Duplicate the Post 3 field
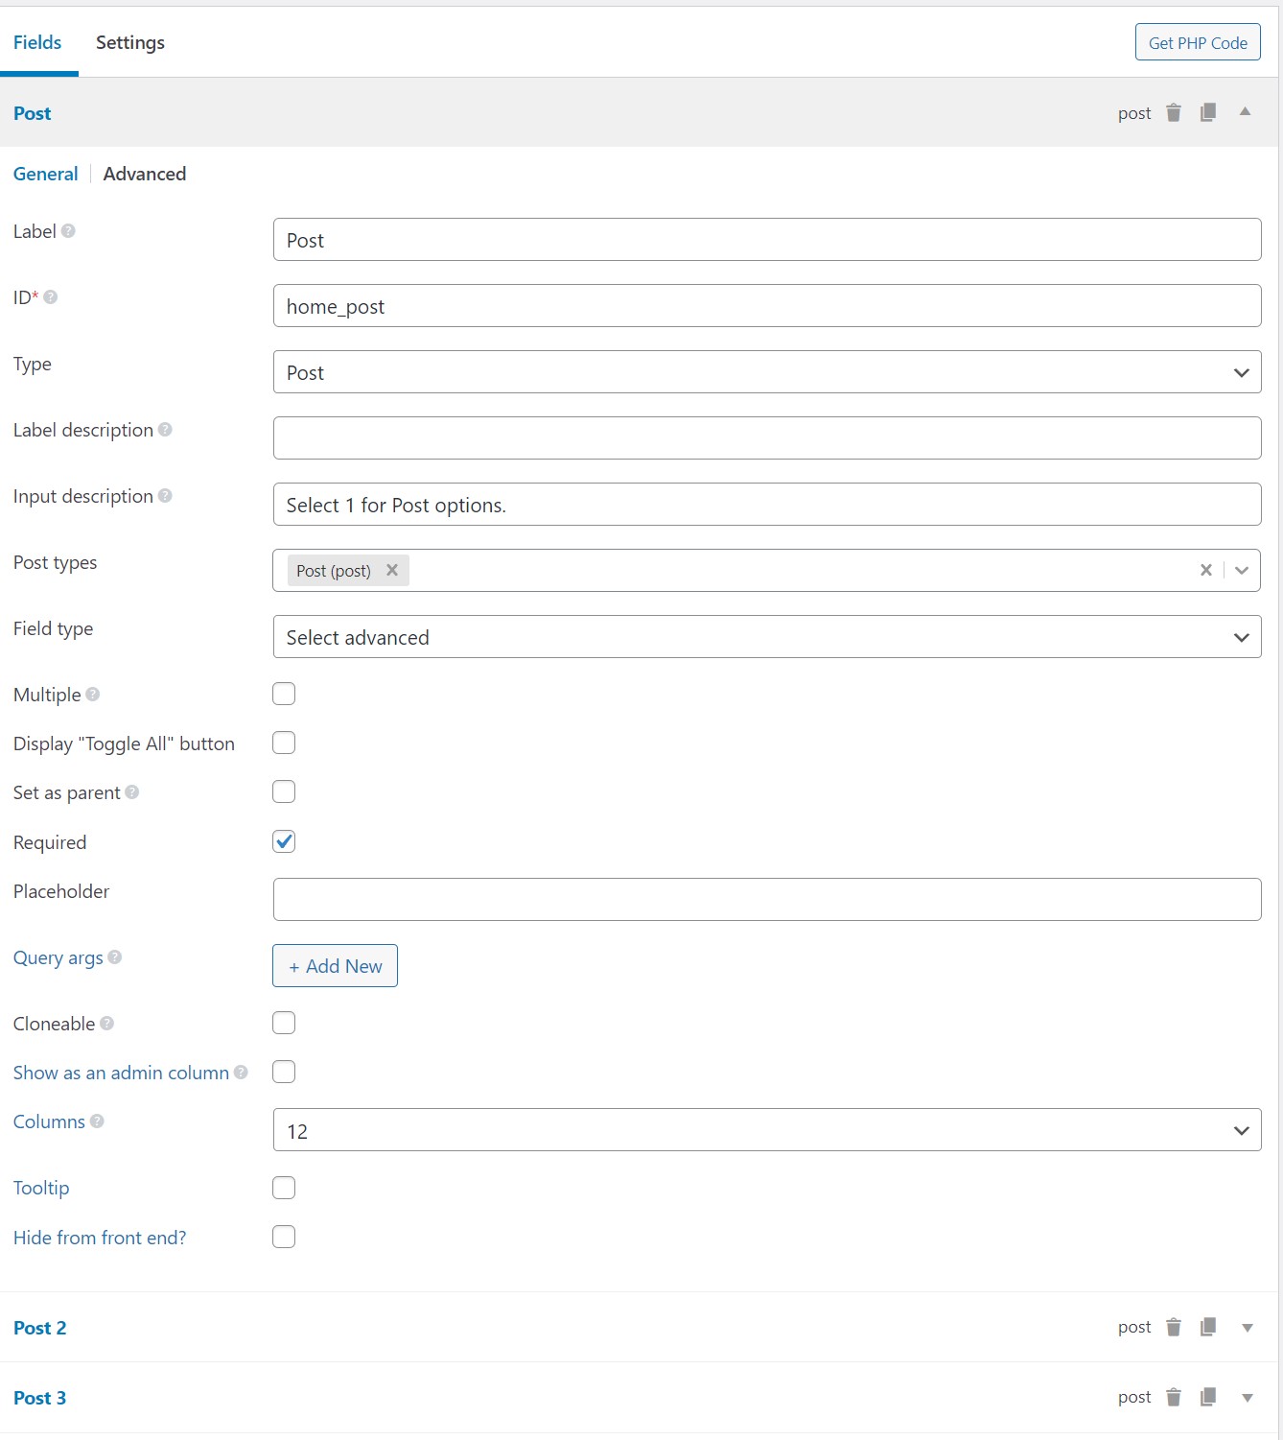1283x1440 pixels. point(1208,1397)
